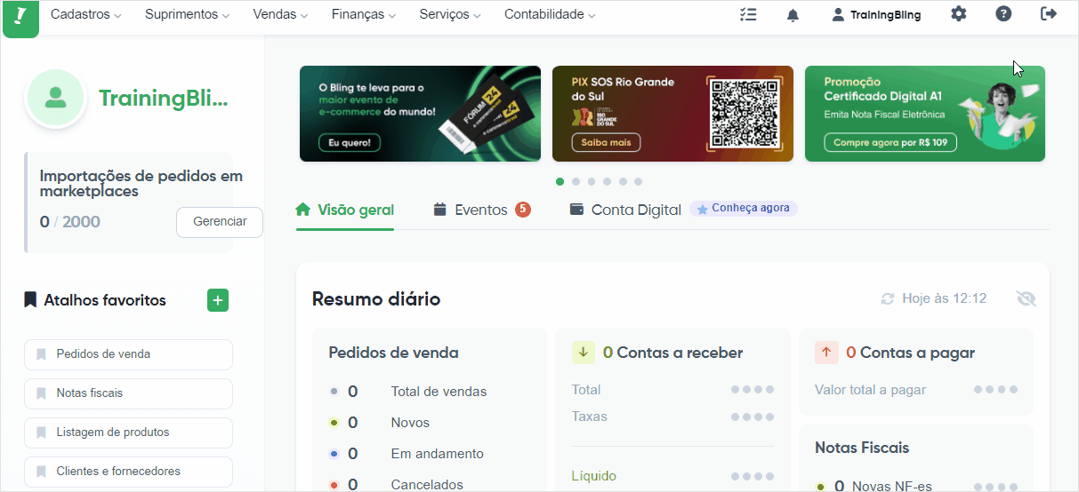1079x492 pixels.
Task: Expand the Finanças menu
Action: tap(364, 14)
